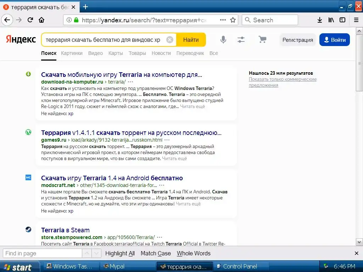Click store.steampowered.com site link

[x=72, y=237]
